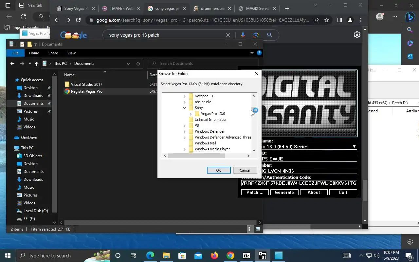Click OK in Browse for Folder dialog

pyautogui.click(x=218, y=170)
